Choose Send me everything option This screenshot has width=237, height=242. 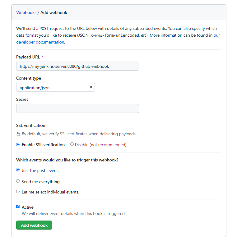click(x=18, y=181)
